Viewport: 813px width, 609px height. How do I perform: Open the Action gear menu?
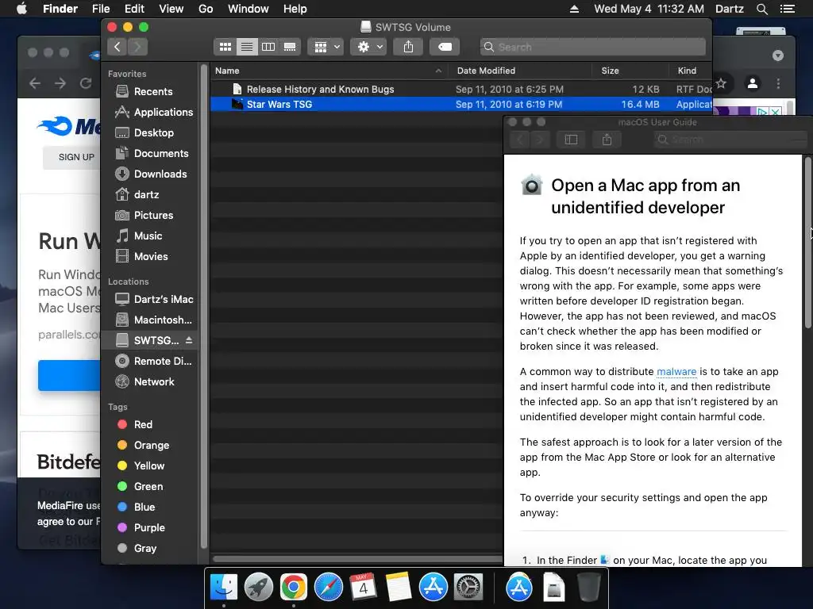pyautogui.click(x=368, y=47)
